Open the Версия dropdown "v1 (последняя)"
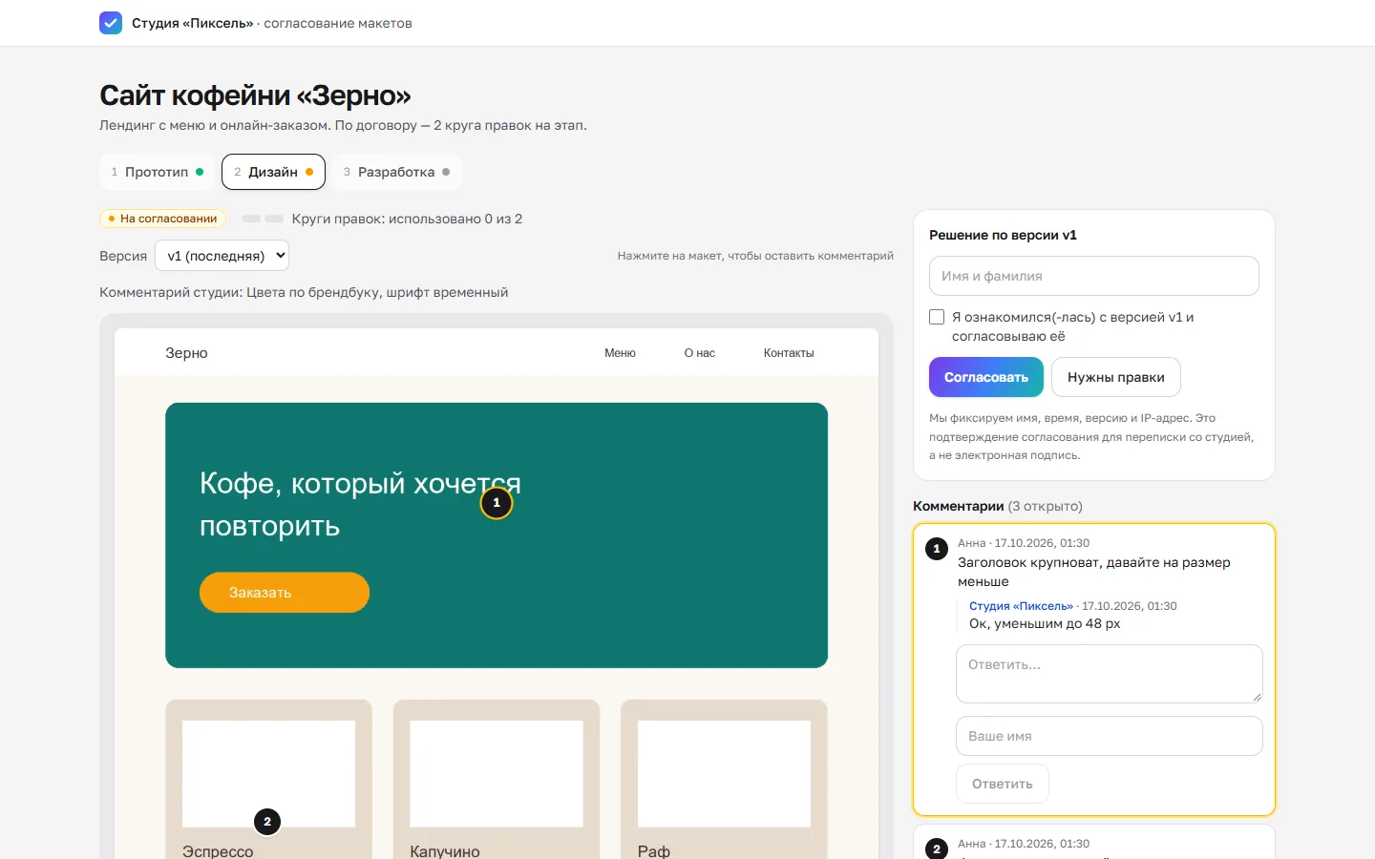1375x859 pixels. 222,256
